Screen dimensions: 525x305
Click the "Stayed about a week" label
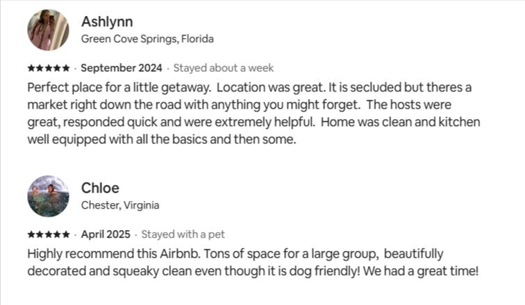223,68
